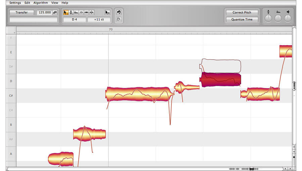This screenshot has height=171, width=302.
Task: Select the Note Separation tool
Action: (x=92, y=12)
